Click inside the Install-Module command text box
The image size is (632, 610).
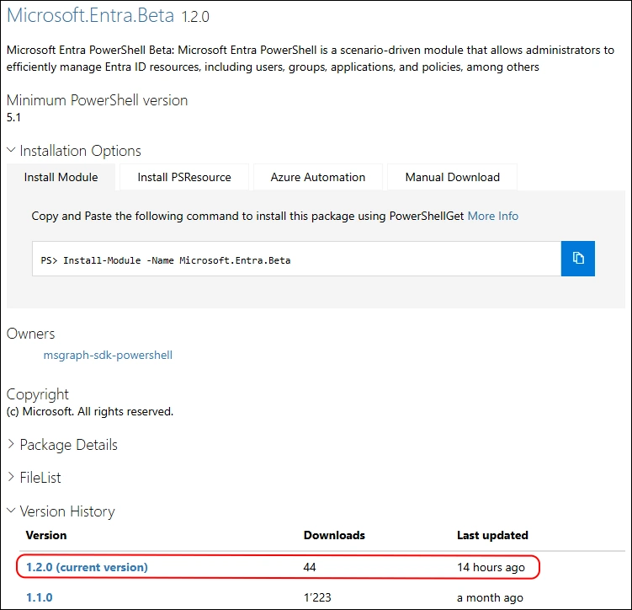(296, 260)
